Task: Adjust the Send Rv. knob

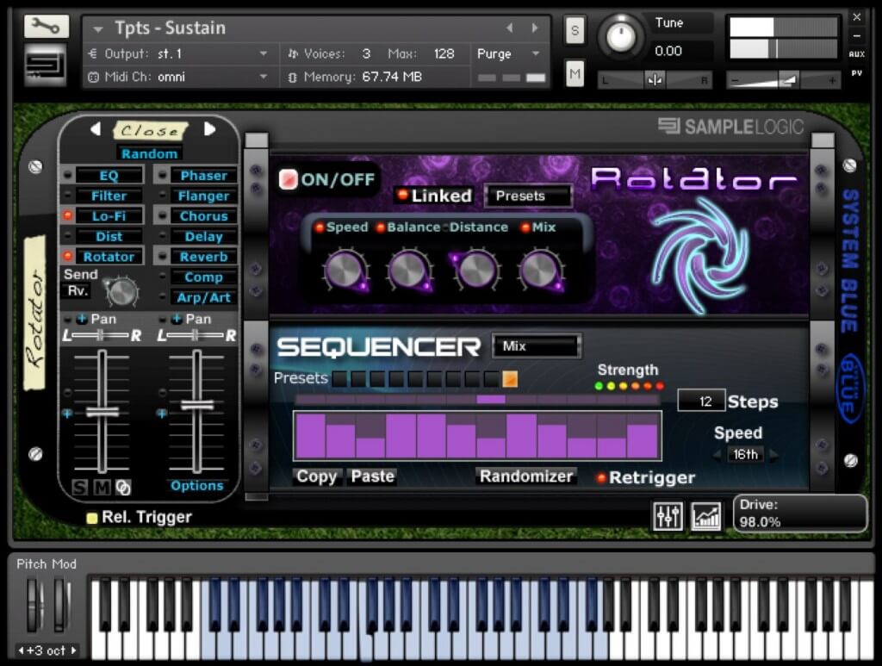Action: click(122, 291)
